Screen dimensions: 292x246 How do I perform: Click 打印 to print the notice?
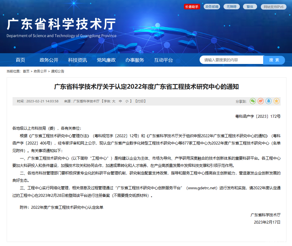pos(140,101)
